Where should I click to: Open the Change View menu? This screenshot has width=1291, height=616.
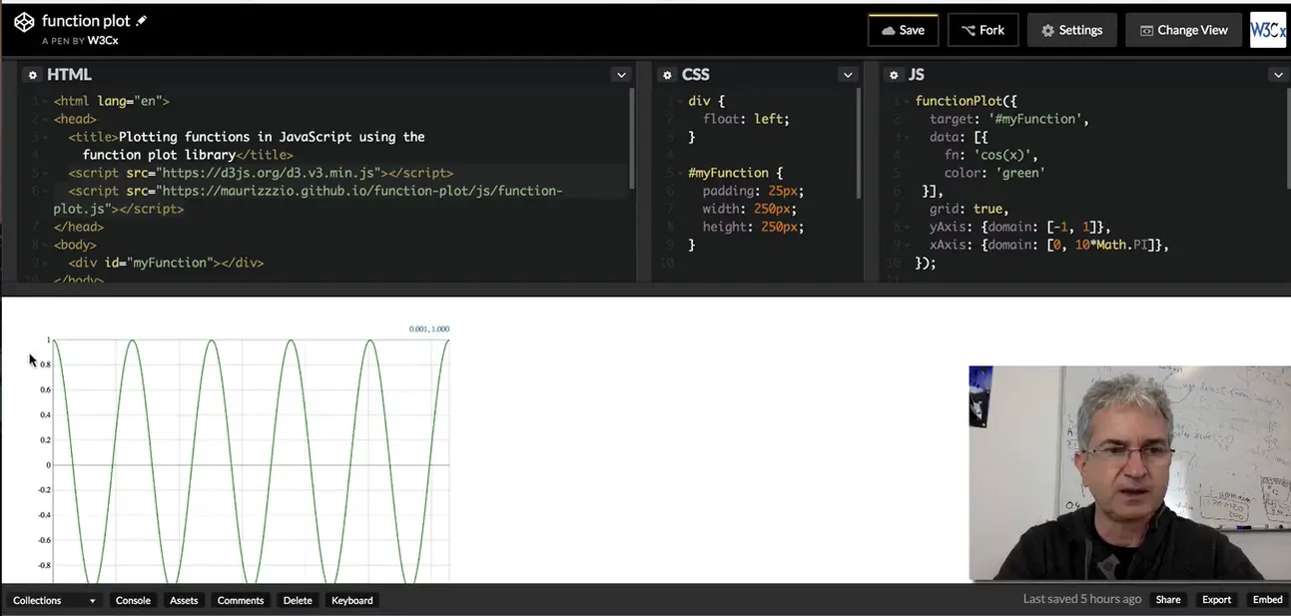tap(1183, 30)
